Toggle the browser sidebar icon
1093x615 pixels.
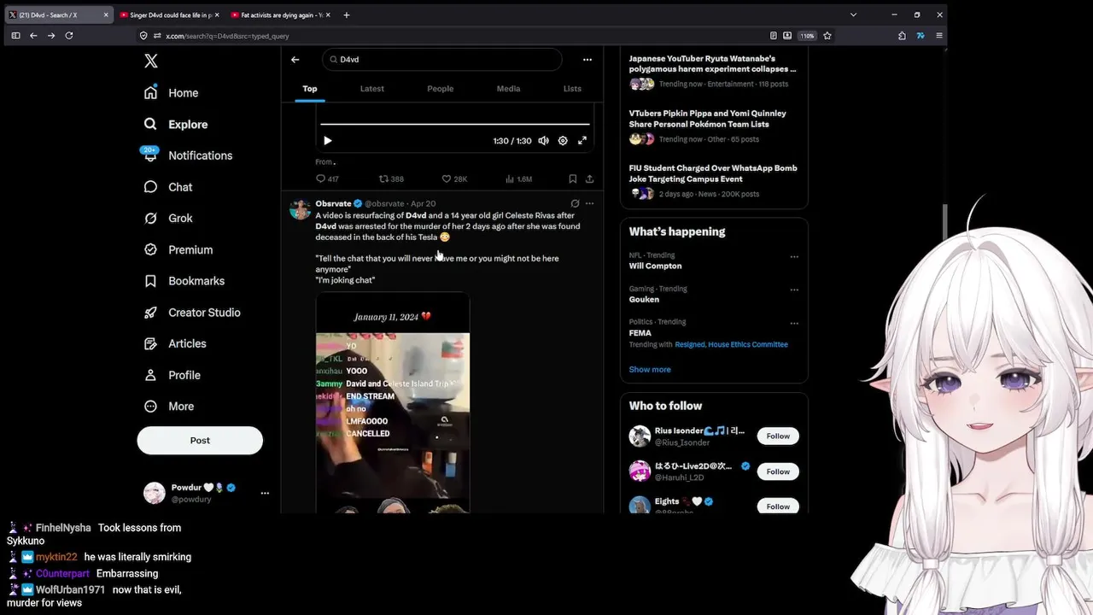(x=15, y=36)
